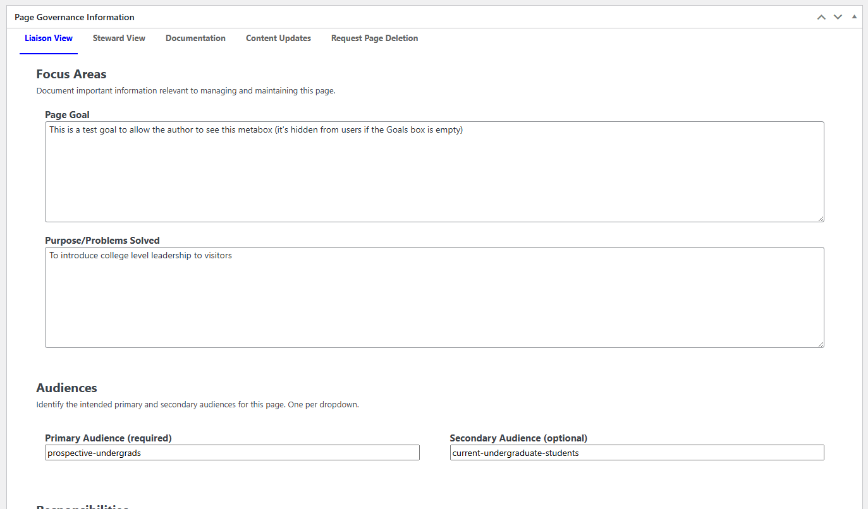Open the Documentation tab
The width and height of the screenshot is (868, 509).
(195, 39)
